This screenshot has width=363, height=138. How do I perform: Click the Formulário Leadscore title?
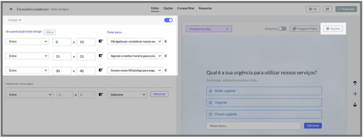33,9
